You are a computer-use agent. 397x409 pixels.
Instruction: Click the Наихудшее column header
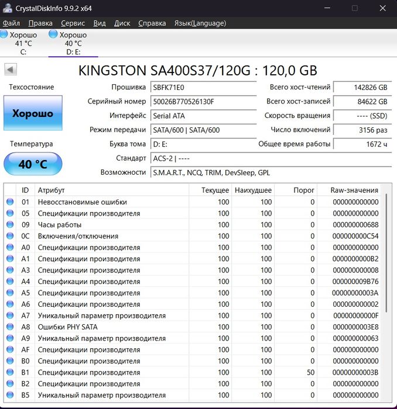pyautogui.click(x=253, y=190)
